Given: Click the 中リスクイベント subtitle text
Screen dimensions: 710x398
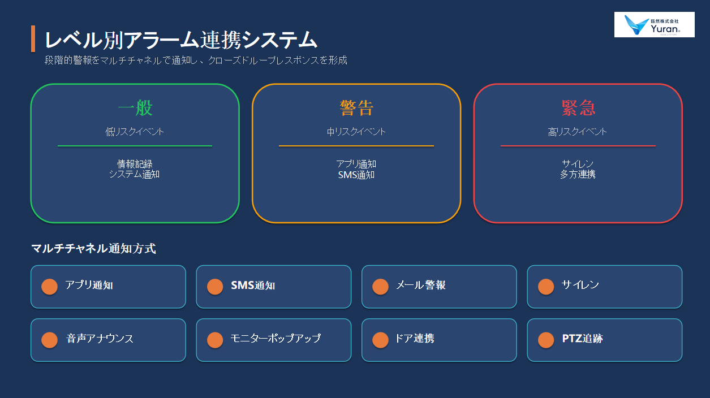Looking at the screenshot, I should click(x=356, y=132).
